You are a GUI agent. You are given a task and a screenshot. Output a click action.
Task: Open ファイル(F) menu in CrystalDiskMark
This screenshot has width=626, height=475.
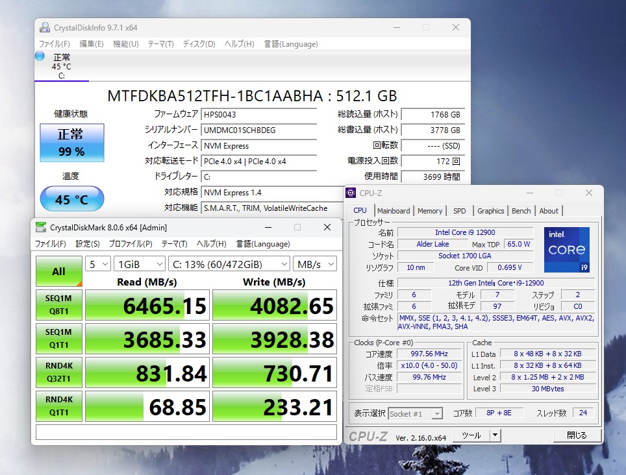(x=50, y=244)
